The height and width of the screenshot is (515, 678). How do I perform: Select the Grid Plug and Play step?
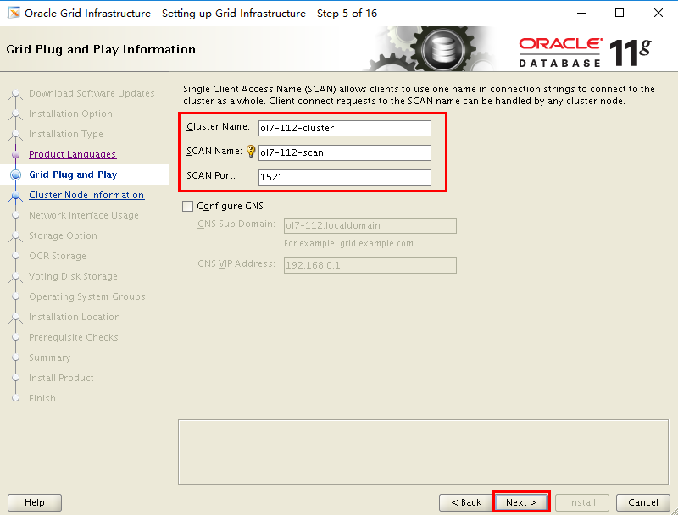pyautogui.click(x=73, y=174)
